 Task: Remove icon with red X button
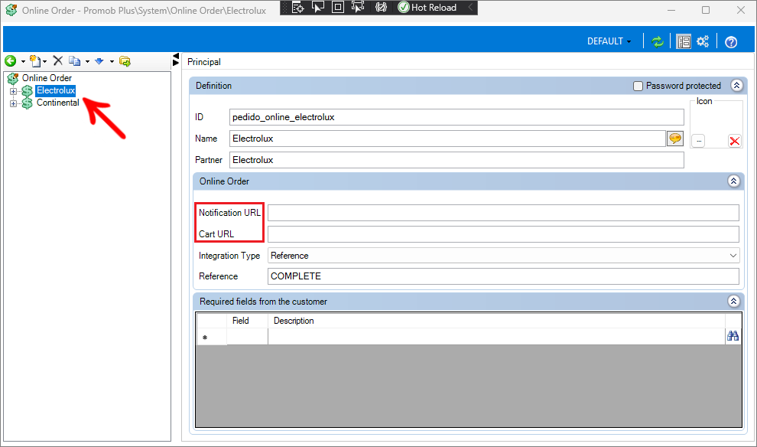734,141
